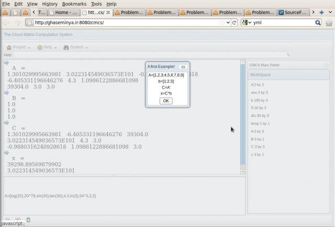
Task: Select workspace variable 'x 3 by 1'
Action: [258, 154]
